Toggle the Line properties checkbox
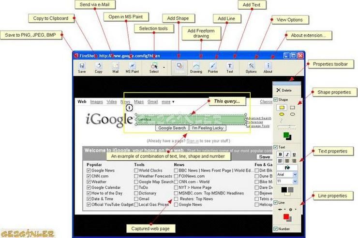The height and width of the screenshot is (238, 358). click(276, 202)
